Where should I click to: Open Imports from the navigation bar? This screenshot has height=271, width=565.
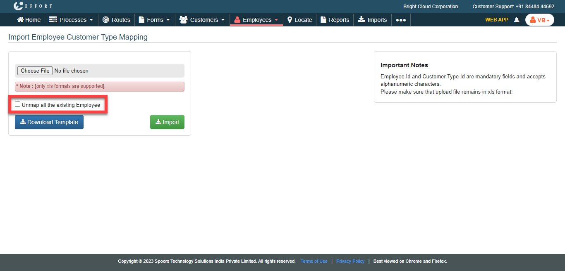pyautogui.click(x=372, y=20)
